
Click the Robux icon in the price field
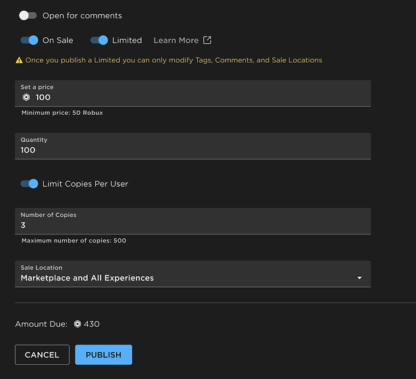coord(26,97)
